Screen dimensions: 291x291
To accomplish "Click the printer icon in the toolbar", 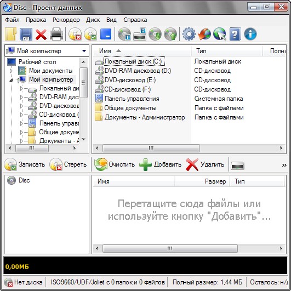I will (56, 34).
